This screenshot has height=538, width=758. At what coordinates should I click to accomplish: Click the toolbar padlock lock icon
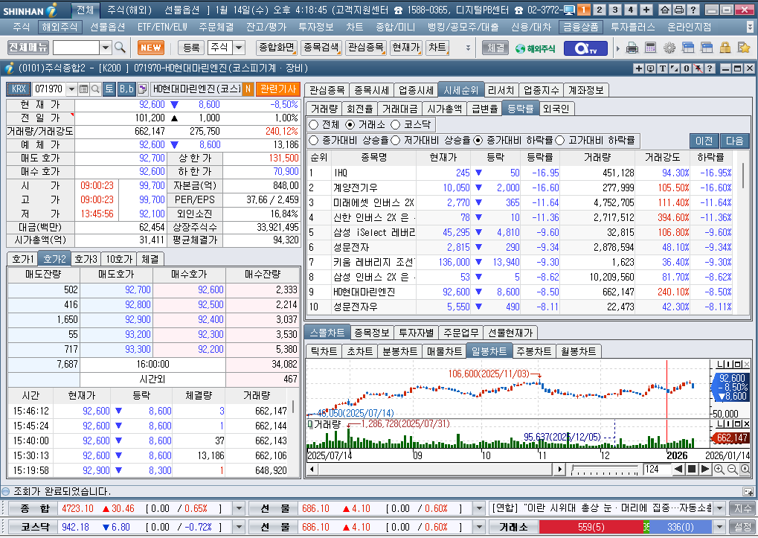click(x=725, y=48)
